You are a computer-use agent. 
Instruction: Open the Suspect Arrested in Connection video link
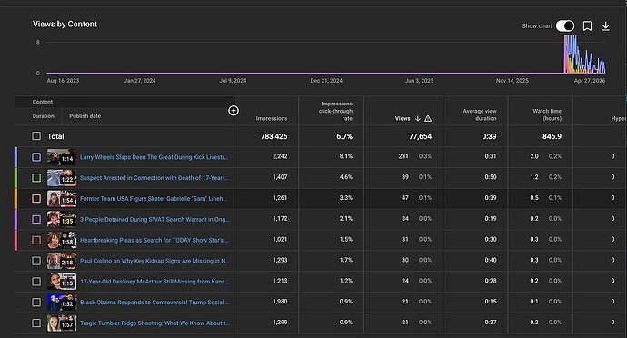coord(154,178)
